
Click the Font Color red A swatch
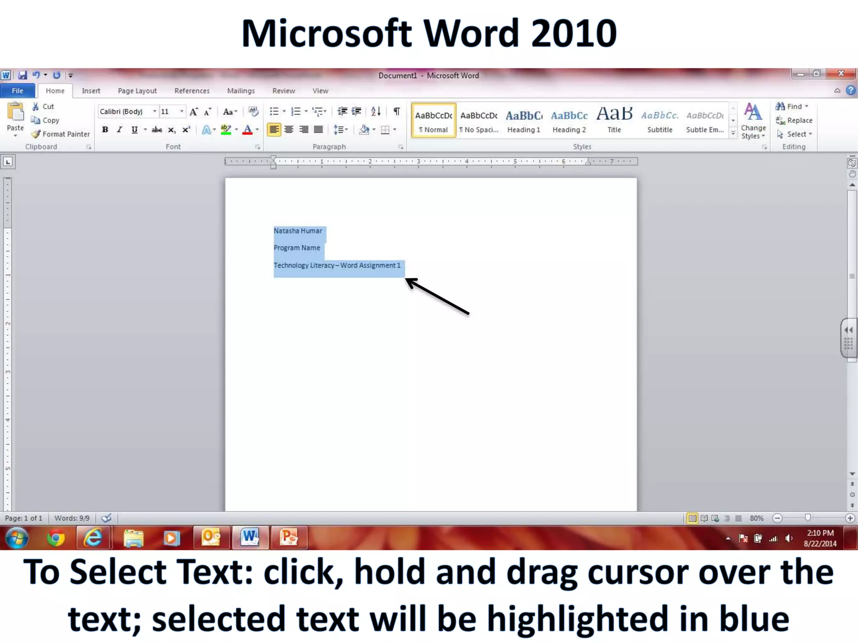[248, 130]
